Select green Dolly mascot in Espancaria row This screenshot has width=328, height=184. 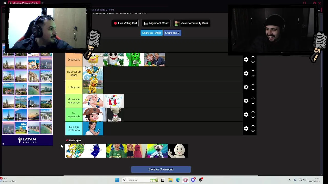tap(134, 60)
